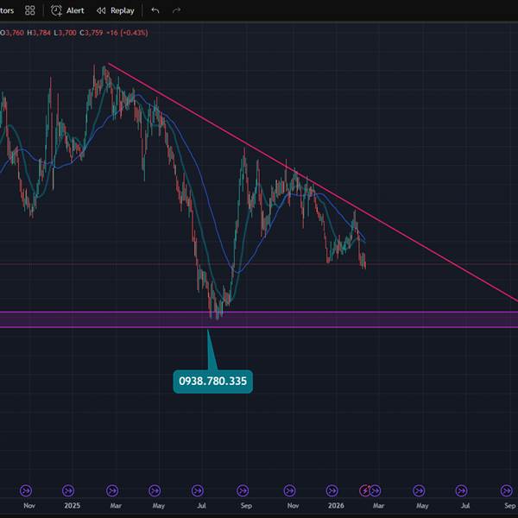This screenshot has height=518, width=518.
Task: Open the indicator templates grid icon
Action: point(29,10)
